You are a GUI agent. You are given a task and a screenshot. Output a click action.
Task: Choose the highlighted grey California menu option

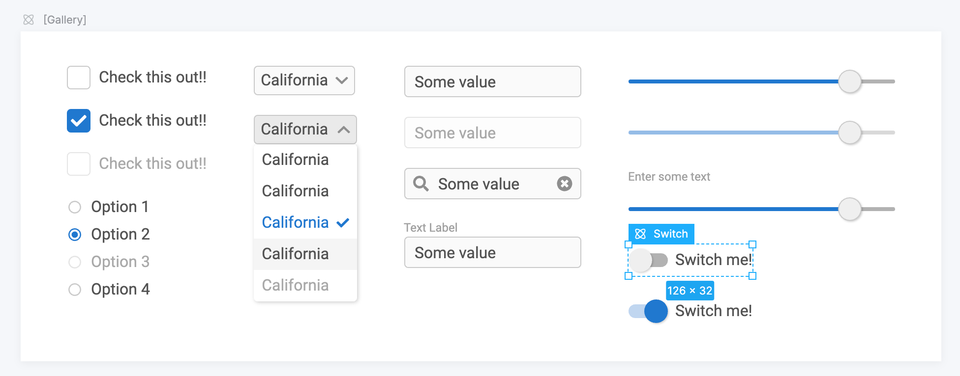click(305, 254)
